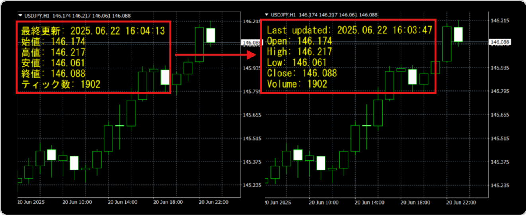The height and width of the screenshot is (215, 526).
Task: Open the chart menu triangle beside USDJPY,H1 in the English chart
Action: pos(267,15)
